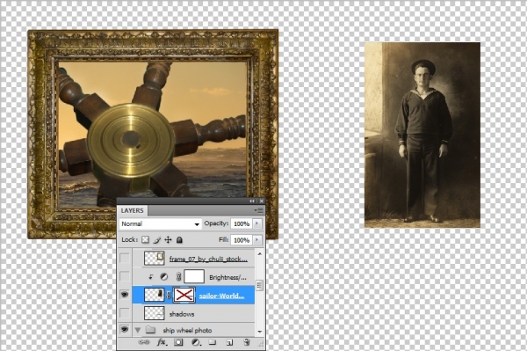Select the LAYERS tab
This screenshot has height=351, width=527.
tap(133, 210)
